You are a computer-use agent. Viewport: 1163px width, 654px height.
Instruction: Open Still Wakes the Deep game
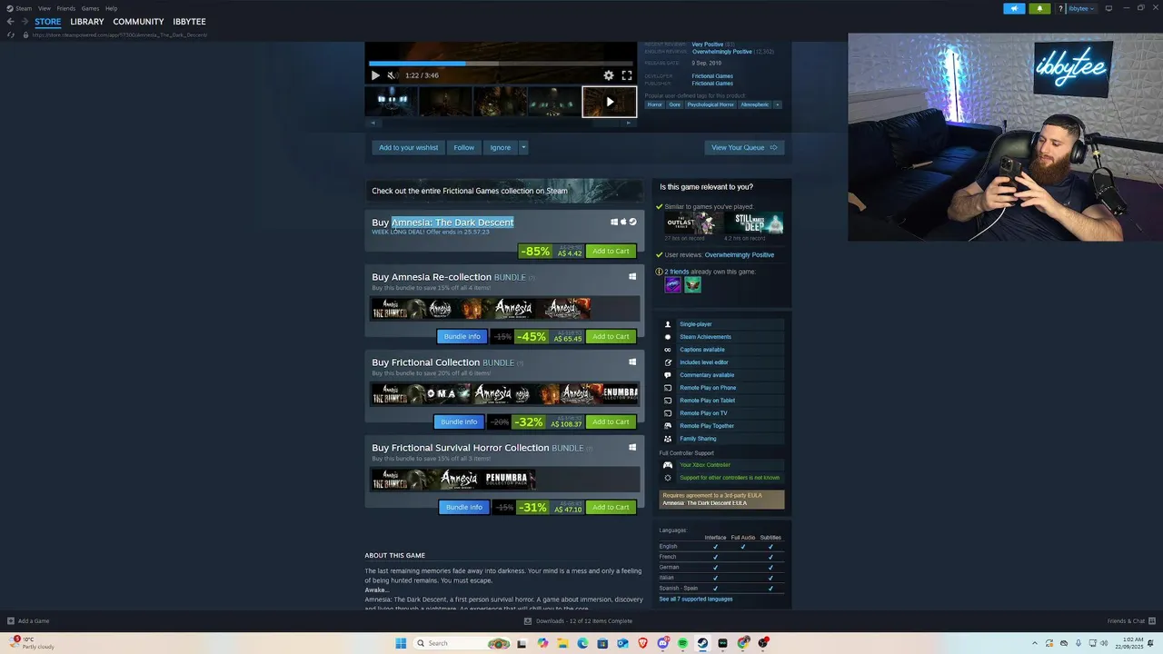(x=753, y=223)
